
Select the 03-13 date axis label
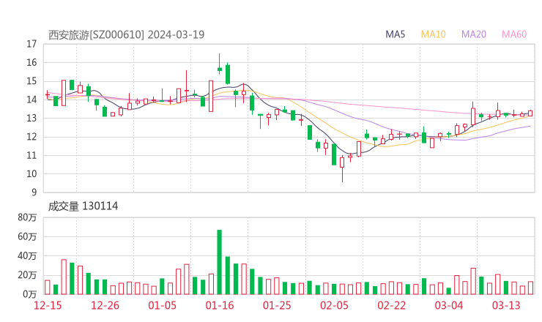(x=506, y=305)
